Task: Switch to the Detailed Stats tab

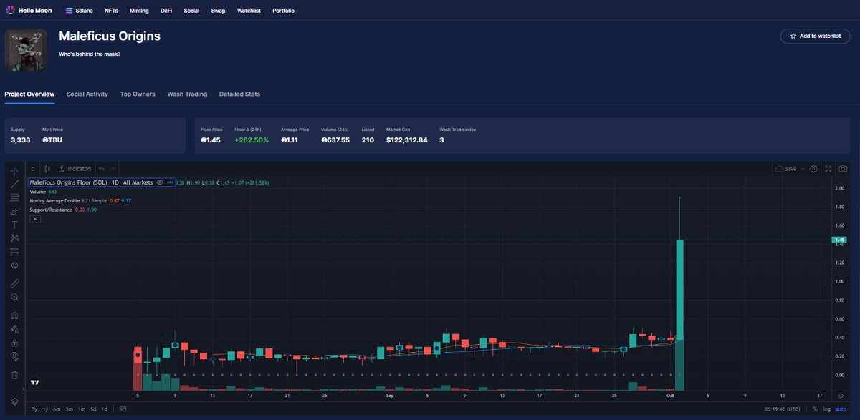Action: click(x=239, y=94)
